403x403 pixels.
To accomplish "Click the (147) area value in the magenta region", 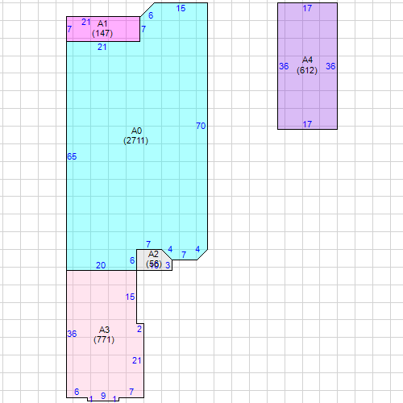I will click(x=102, y=33).
